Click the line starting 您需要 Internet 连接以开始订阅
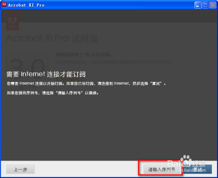The image size is (218, 178). point(86,83)
